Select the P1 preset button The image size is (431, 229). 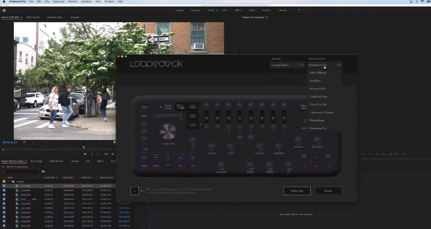(x=206, y=105)
